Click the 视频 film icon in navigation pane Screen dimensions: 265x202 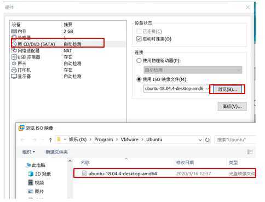pyautogui.click(x=31, y=183)
